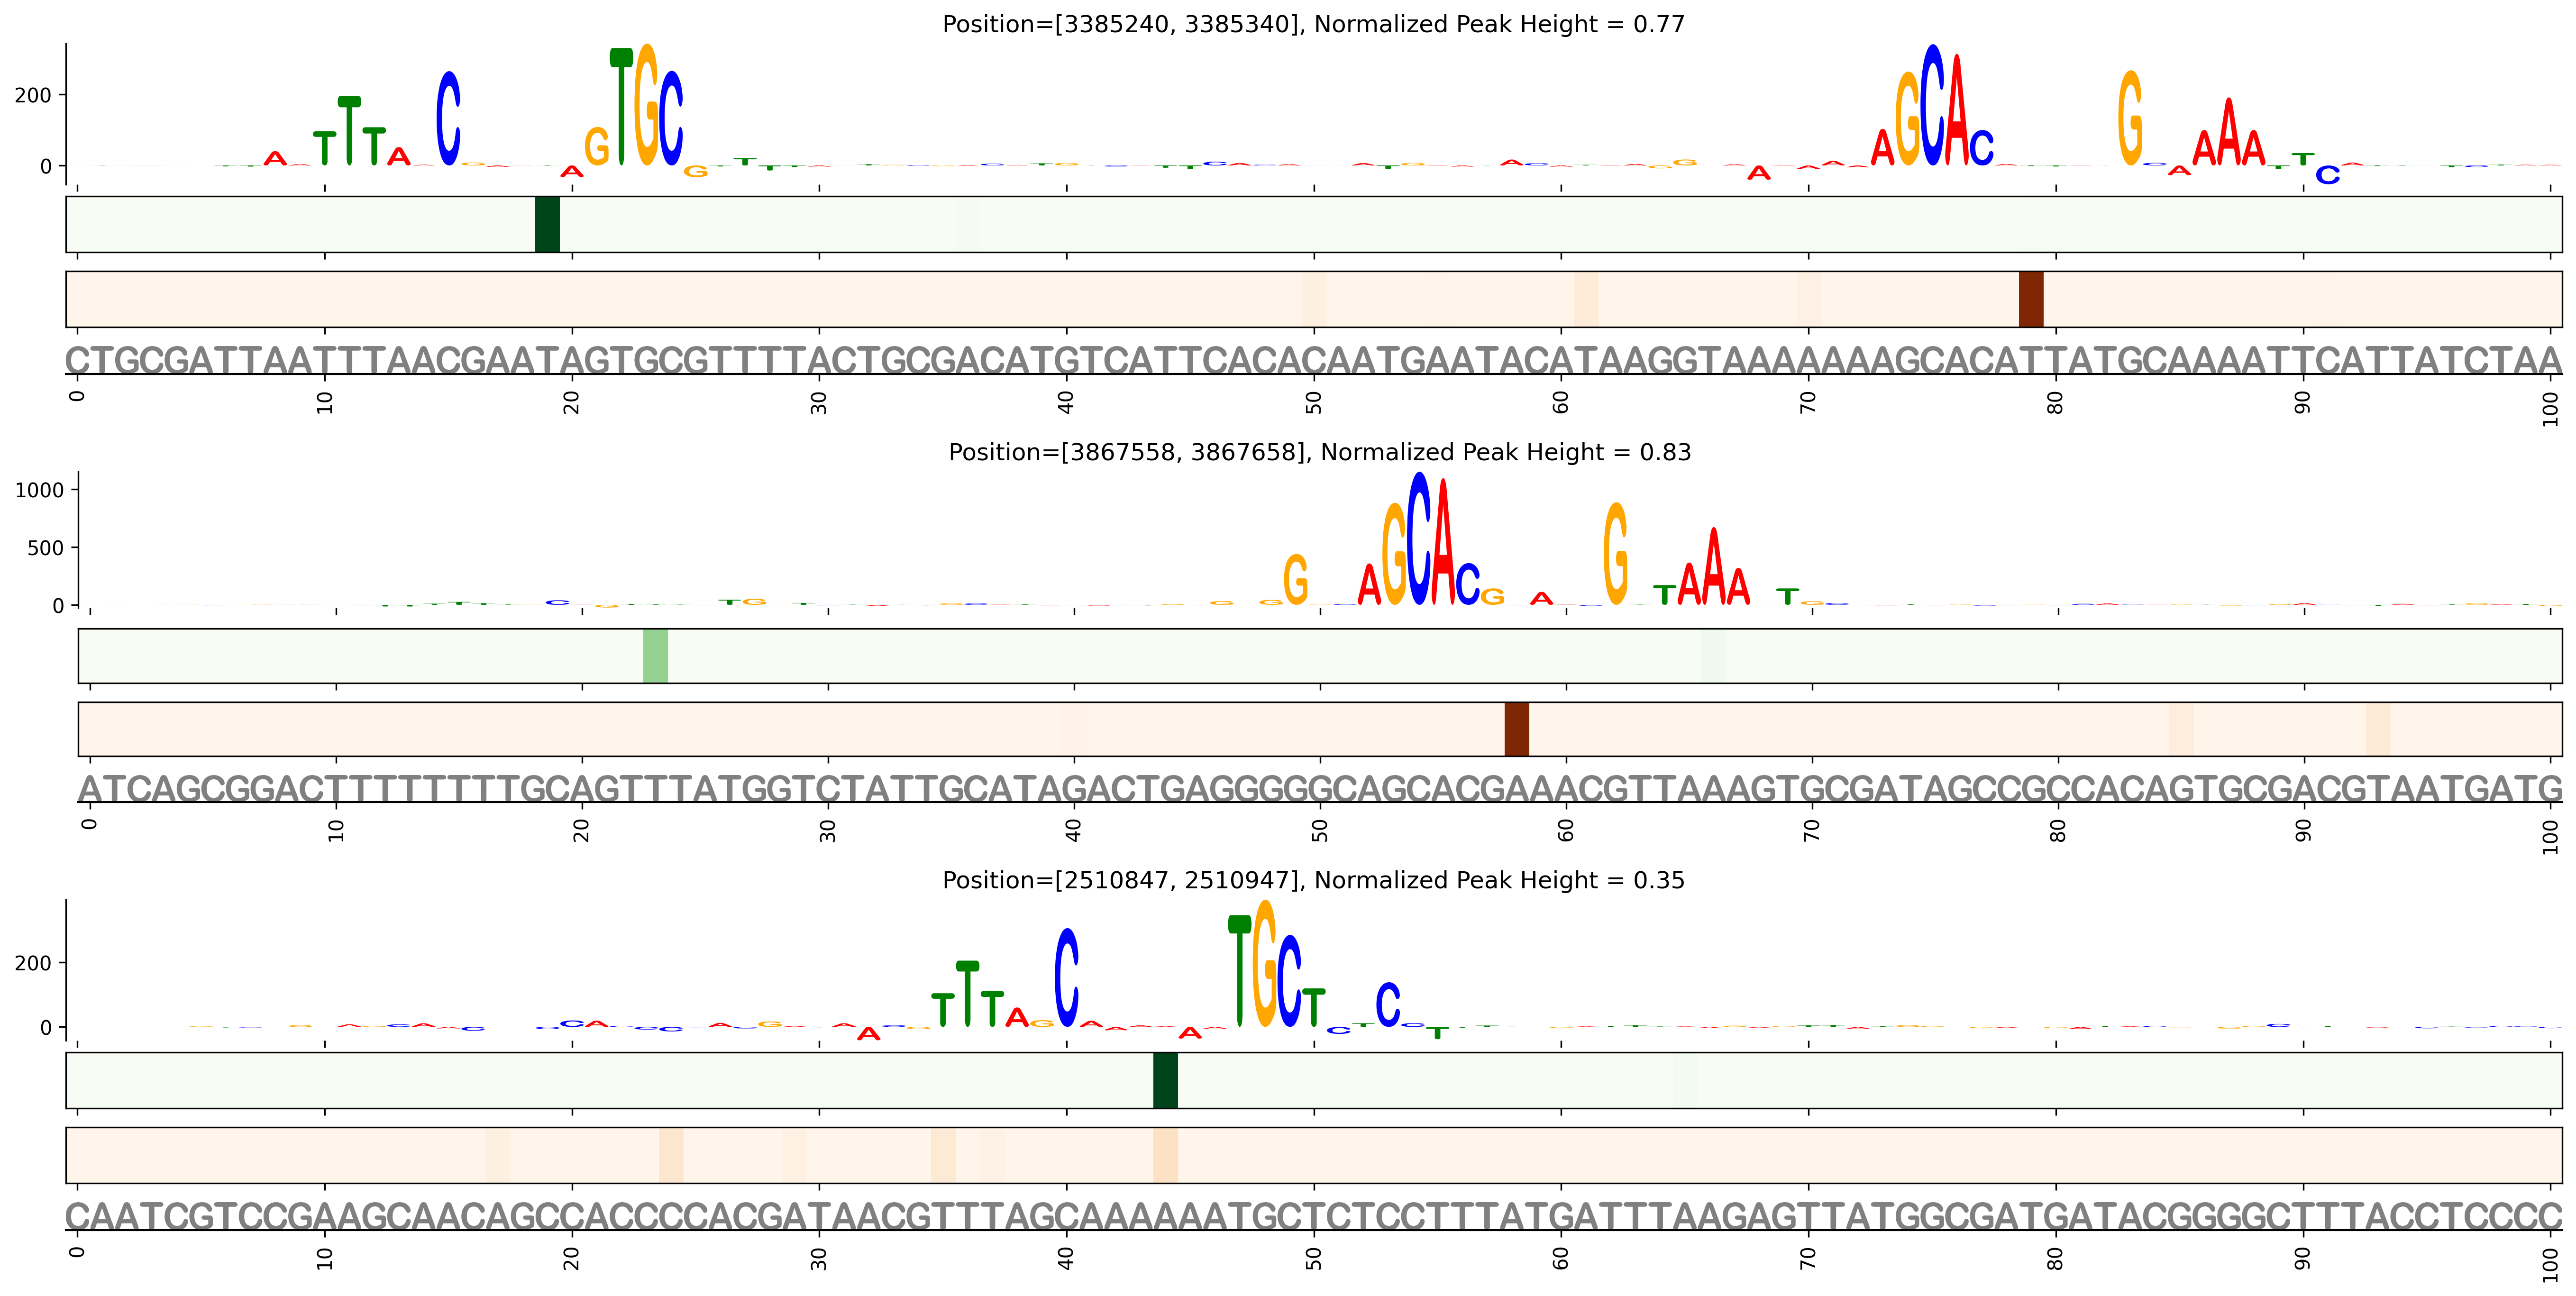Click the tall blue C after TTTA in the bottom panel
The height and width of the screenshot is (1296, 2576).
(x=1067, y=977)
